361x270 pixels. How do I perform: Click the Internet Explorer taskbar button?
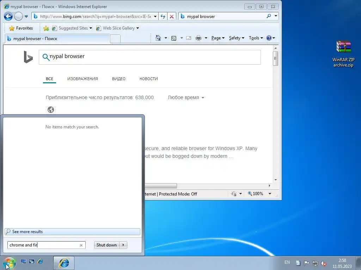pyautogui.click(x=64, y=263)
